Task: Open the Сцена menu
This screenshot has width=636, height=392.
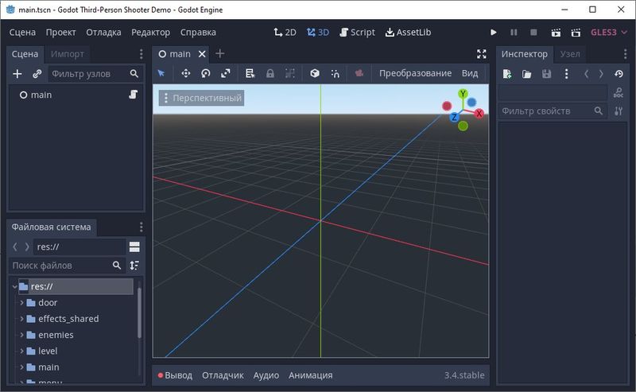Action: click(22, 32)
